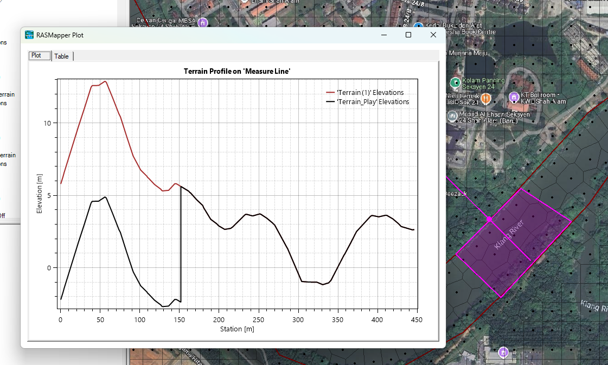Click the magenta measure line vertex point
This screenshot has width=608, height=365.
[489, 219]
